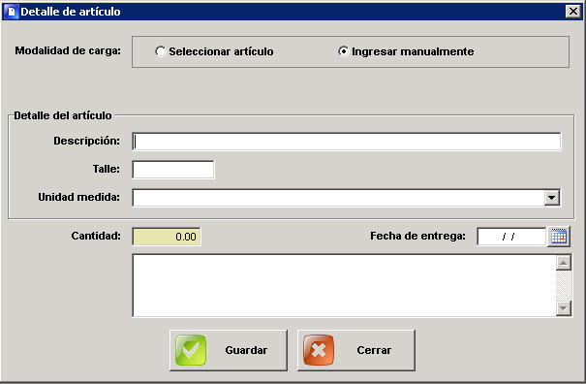Click the 'Cantidad:' label
Image resolution: width=586 pixels, height=384 pixels.
[96, 236]
